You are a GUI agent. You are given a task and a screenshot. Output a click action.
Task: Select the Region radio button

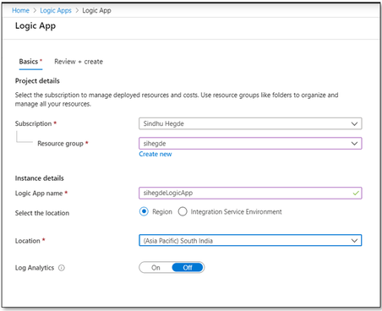tap(144, 211)
